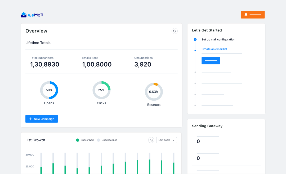Open the Last Years dropdown
Viewport: 286px width, 174px height.
[167, 140]
